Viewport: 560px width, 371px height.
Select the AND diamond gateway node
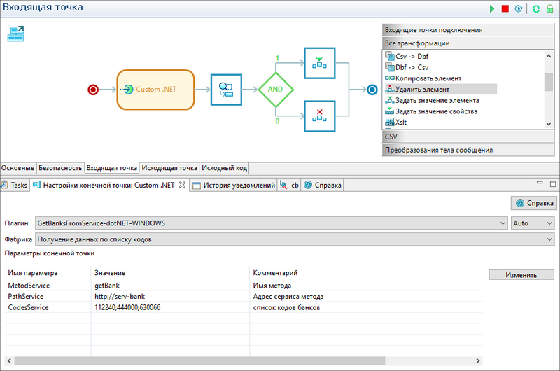(x=275, y=89)
